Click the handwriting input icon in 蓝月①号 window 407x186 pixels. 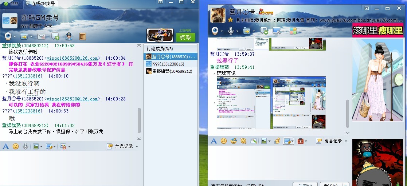[253, 141]
